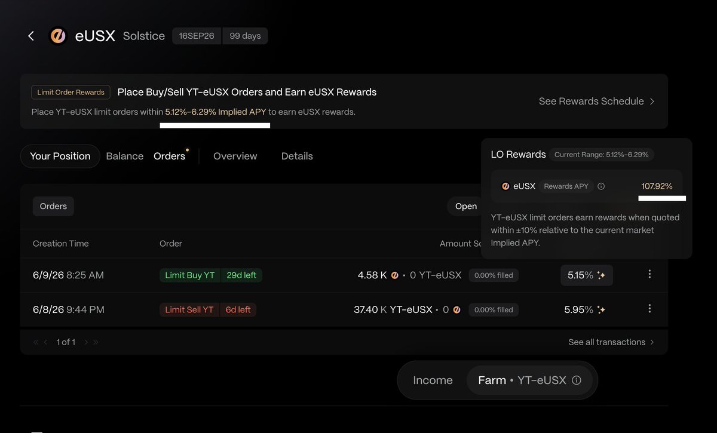Image resolution: width=717 pixels, height=433 pixels.
Task: Click the 107.92% rewards APY value
Action: 657,186
